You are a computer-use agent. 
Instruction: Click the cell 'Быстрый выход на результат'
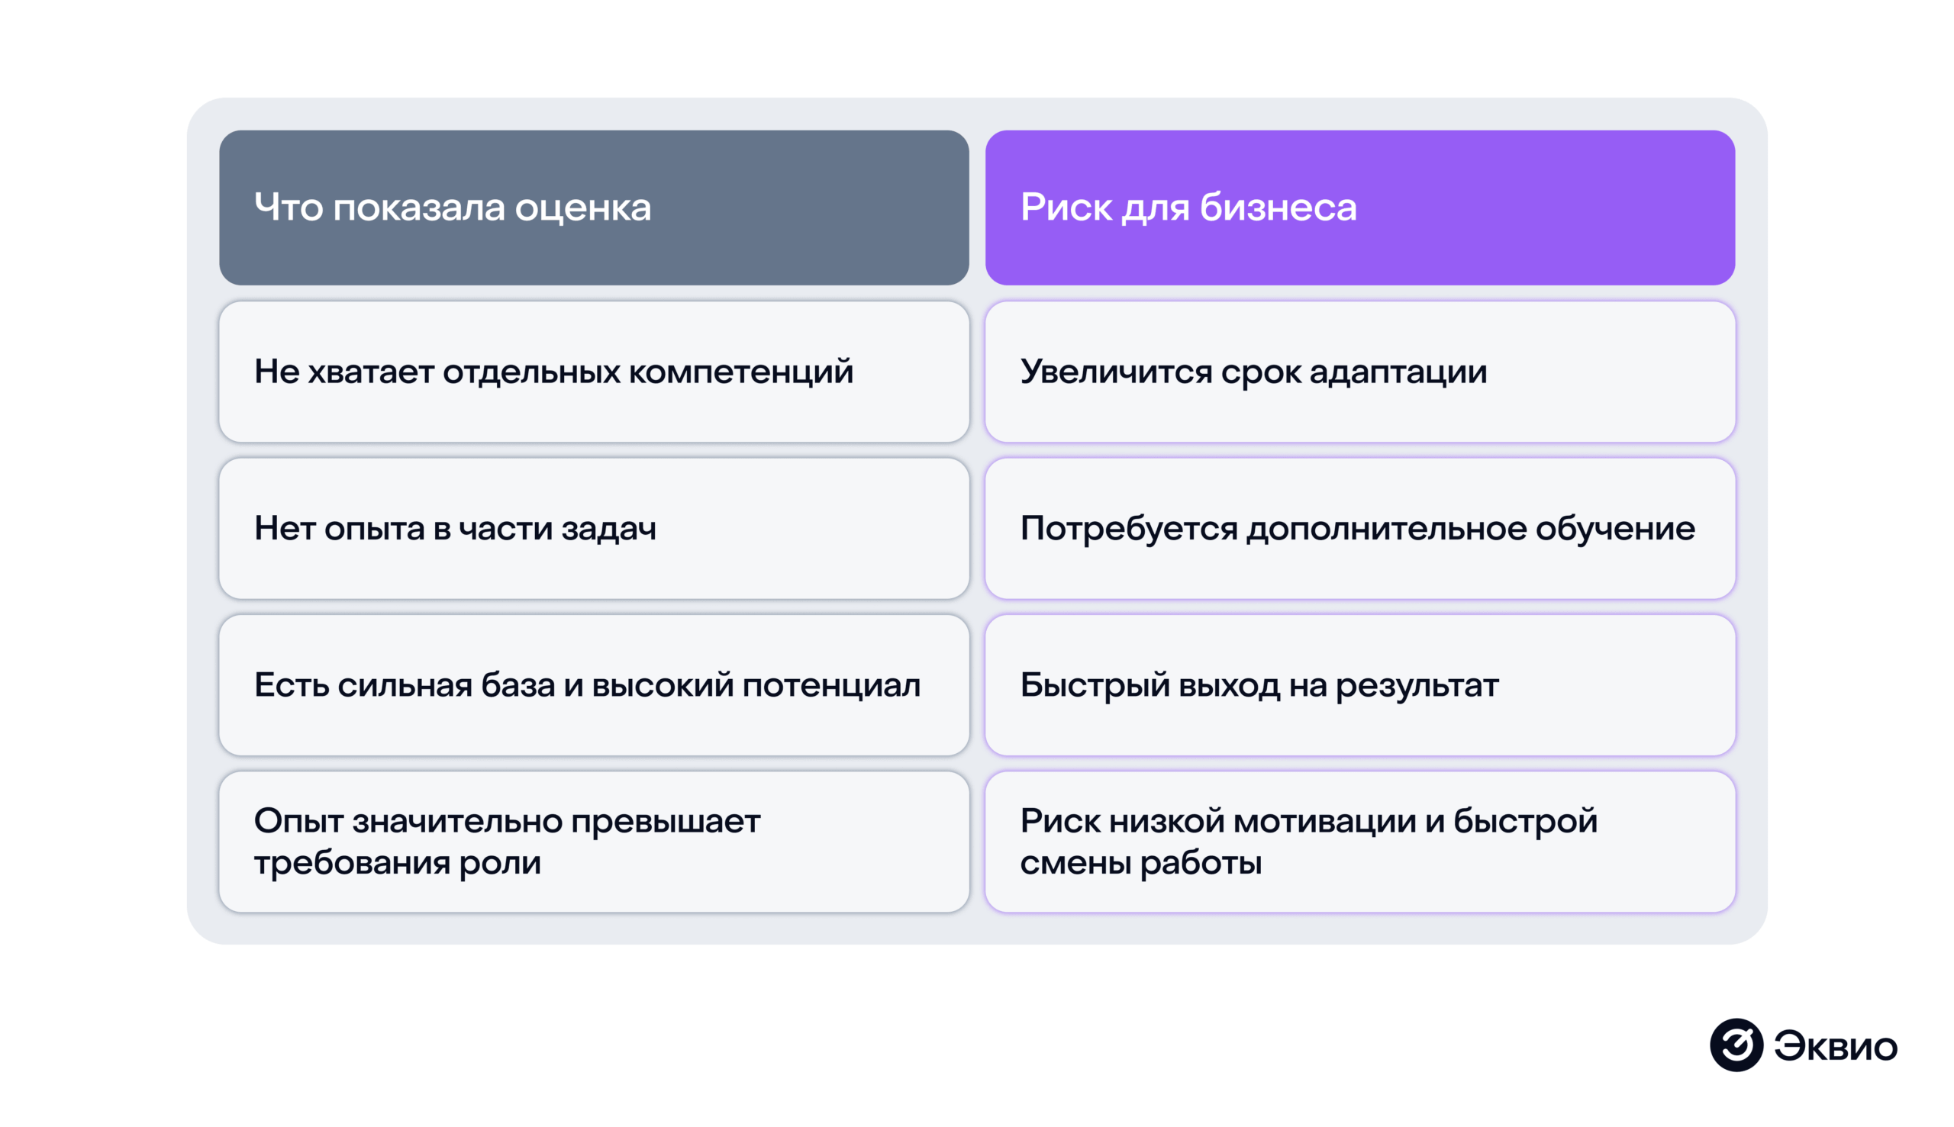pos(1359,685)
